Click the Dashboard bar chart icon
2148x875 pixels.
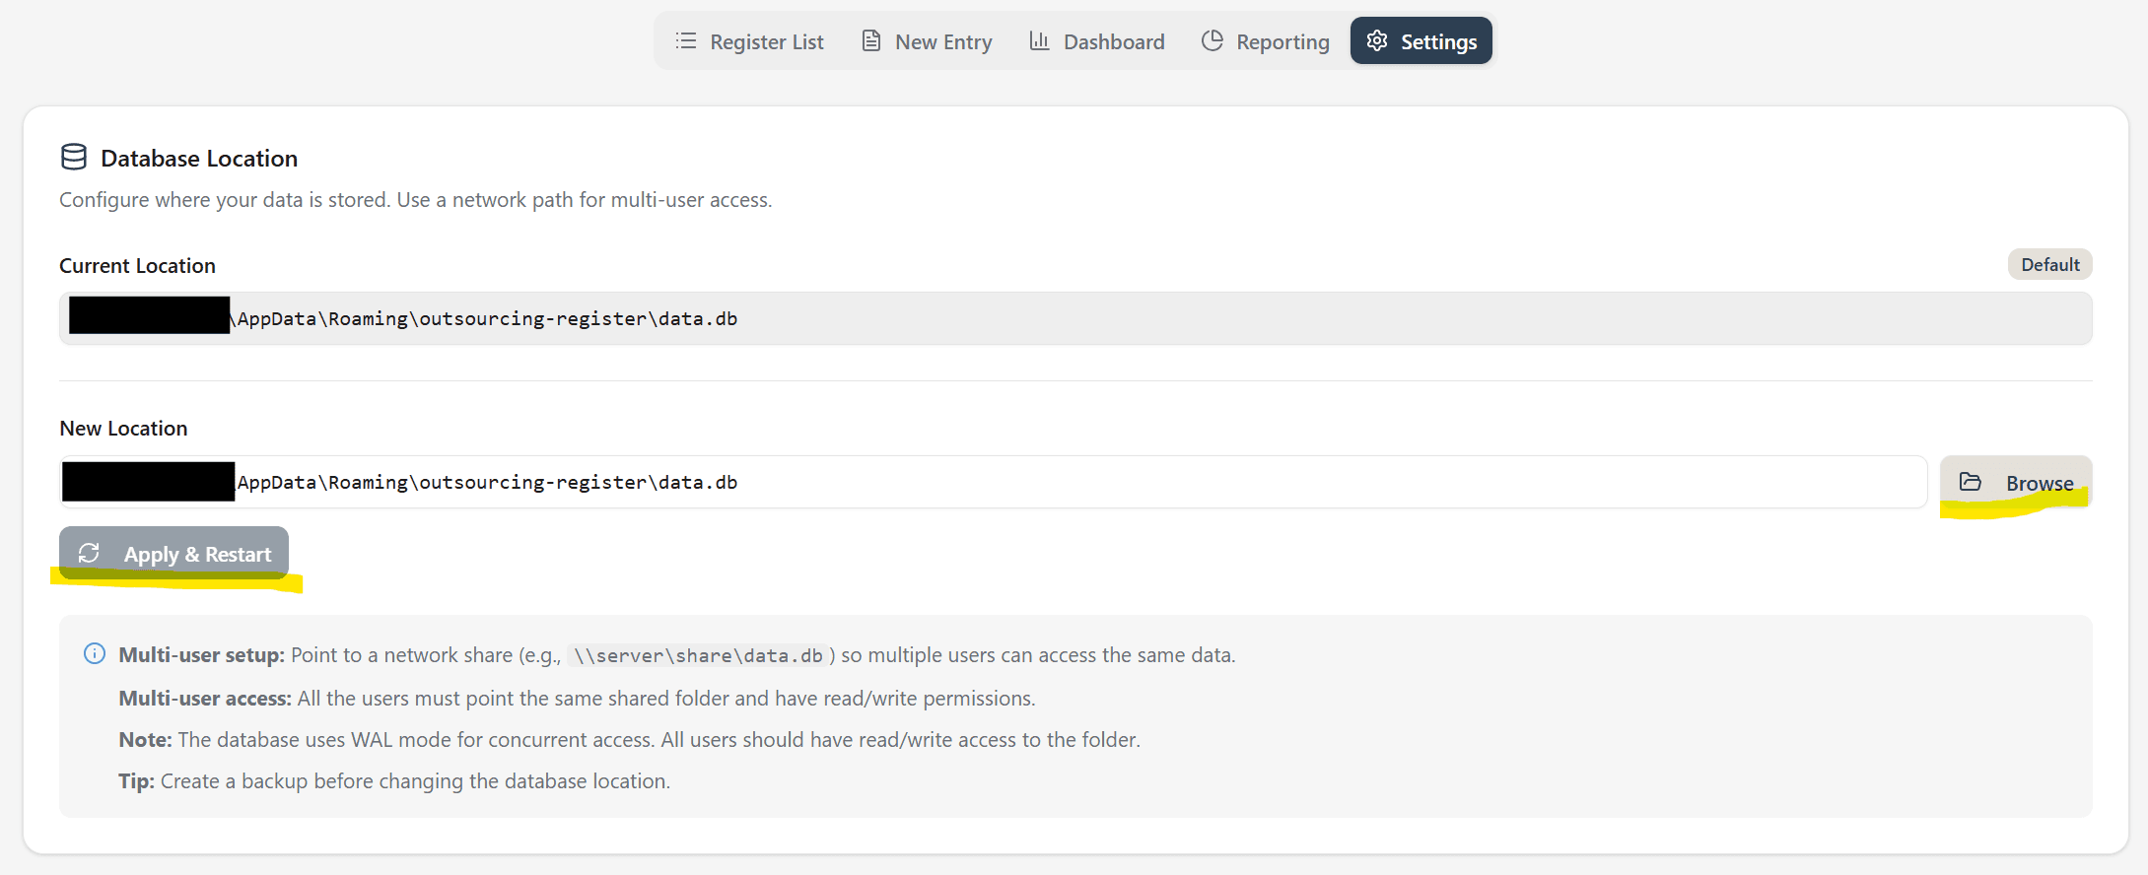pos(1039,41)
